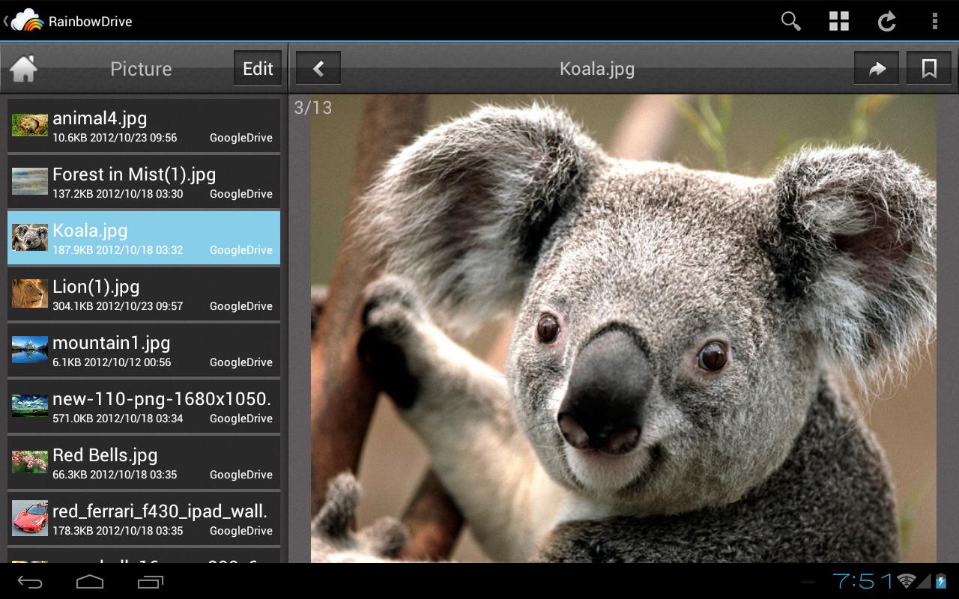Open the red_ferrari_f430 thumbnail
This screenshot has width=959, height=599.
pyautogui.click(x=30, y=518)
